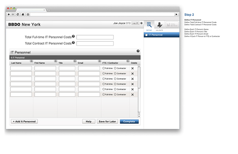Click the browser forward arrow
Screen dimensions: 238x154
click(13, 14)
